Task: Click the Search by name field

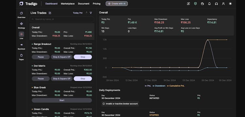Action: pos(62,19)
